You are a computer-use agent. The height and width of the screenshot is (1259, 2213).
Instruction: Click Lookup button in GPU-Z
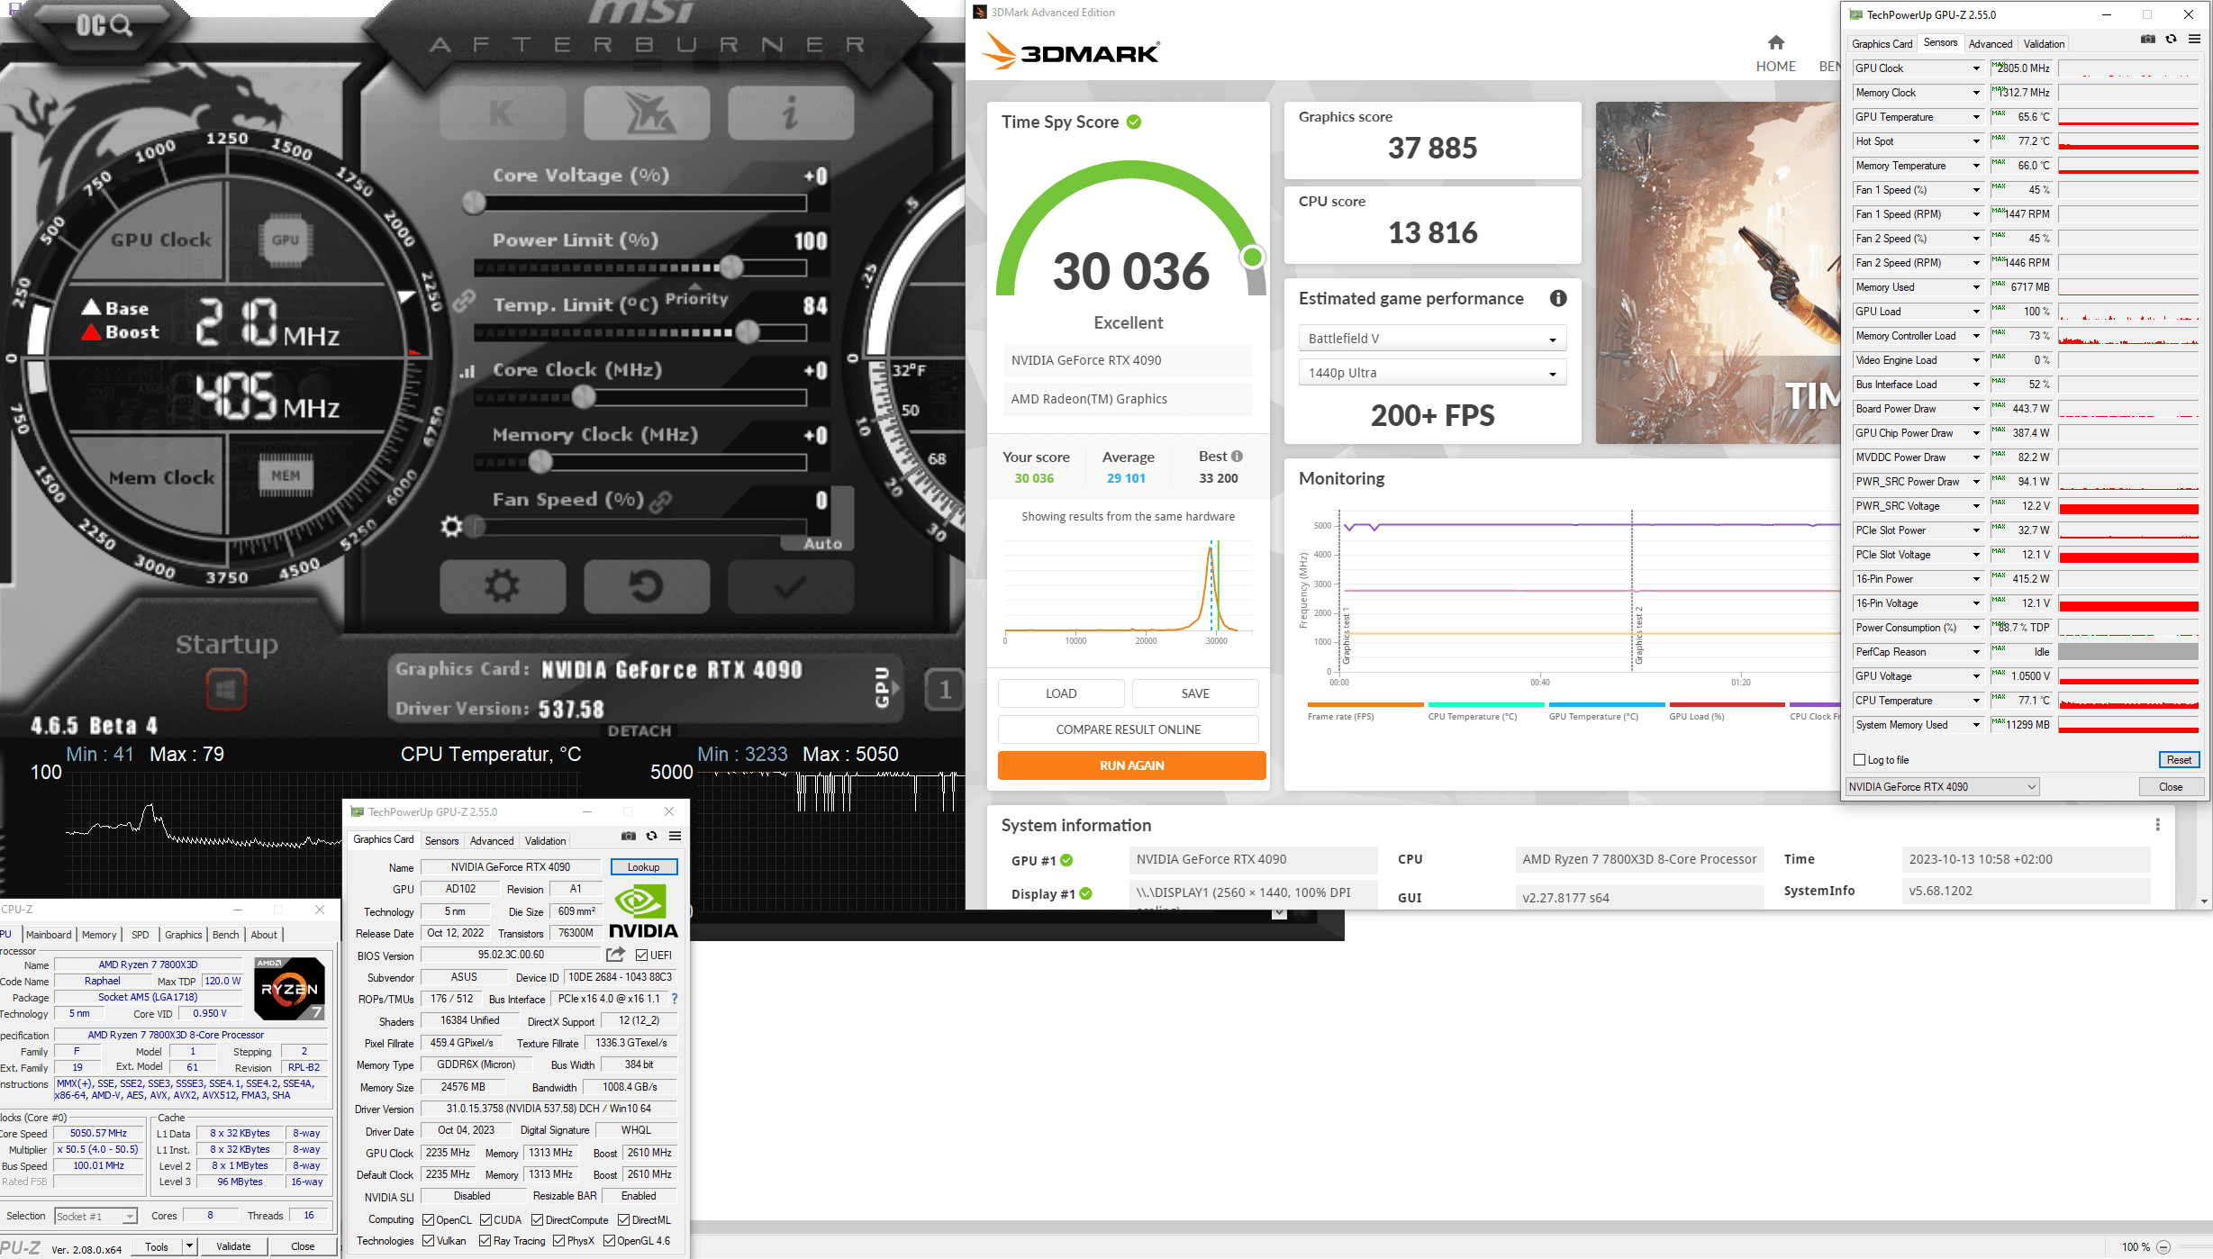644,866
